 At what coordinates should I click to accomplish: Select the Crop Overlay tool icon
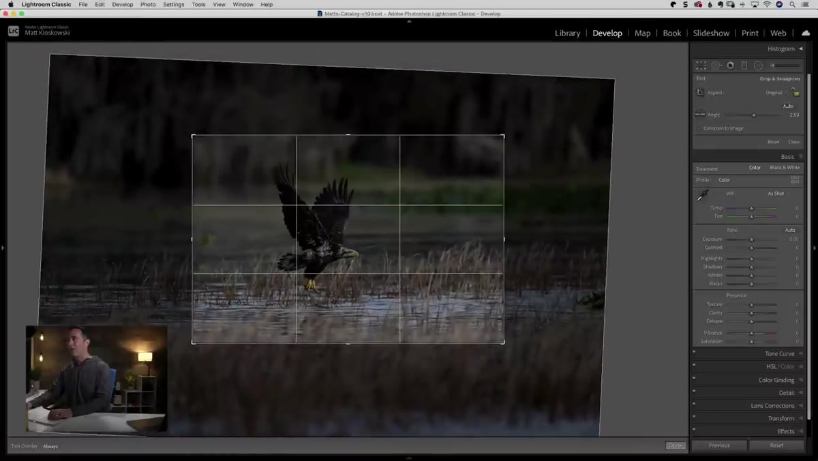[701, 65]
